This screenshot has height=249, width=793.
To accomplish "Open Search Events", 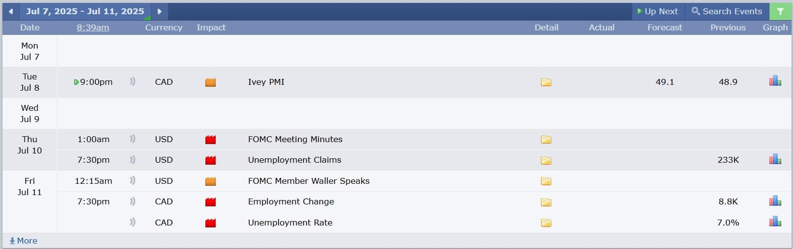I will pos(727,11).
